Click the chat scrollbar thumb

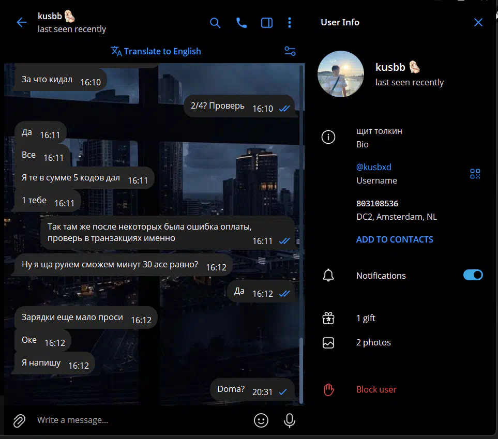pyautogui.click(x=301, y=370)
